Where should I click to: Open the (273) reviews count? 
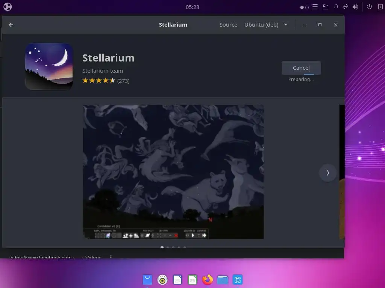point(123,81)
